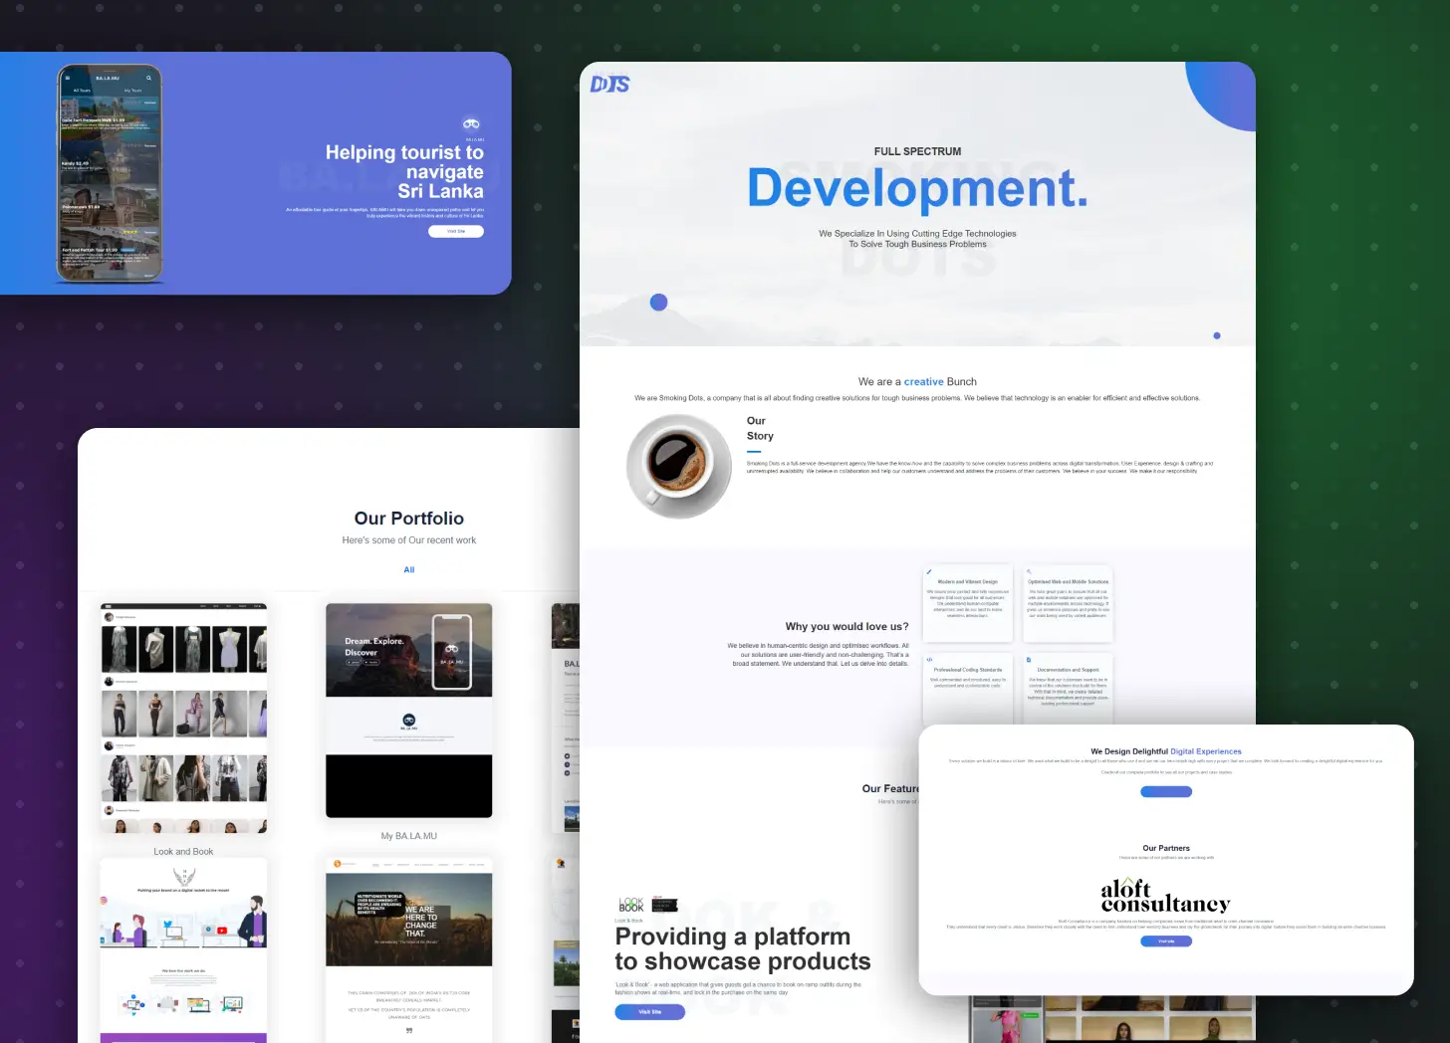
Task: Click the Look Book logo above the heading
Action: tap(631, 905)
